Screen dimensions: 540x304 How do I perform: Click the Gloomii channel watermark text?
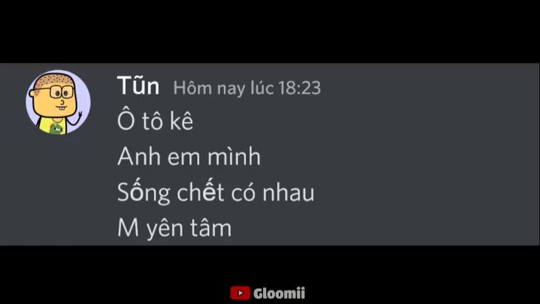coord(279,293)
